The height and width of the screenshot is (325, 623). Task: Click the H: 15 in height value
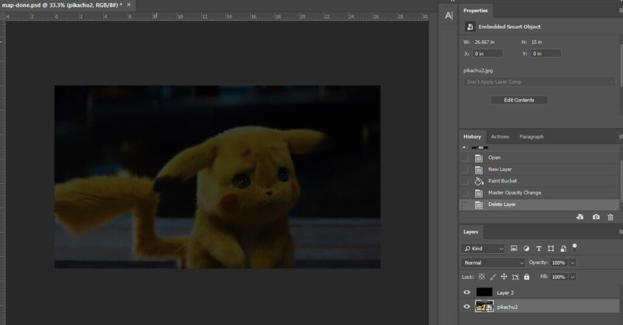[x=537, y=42]
